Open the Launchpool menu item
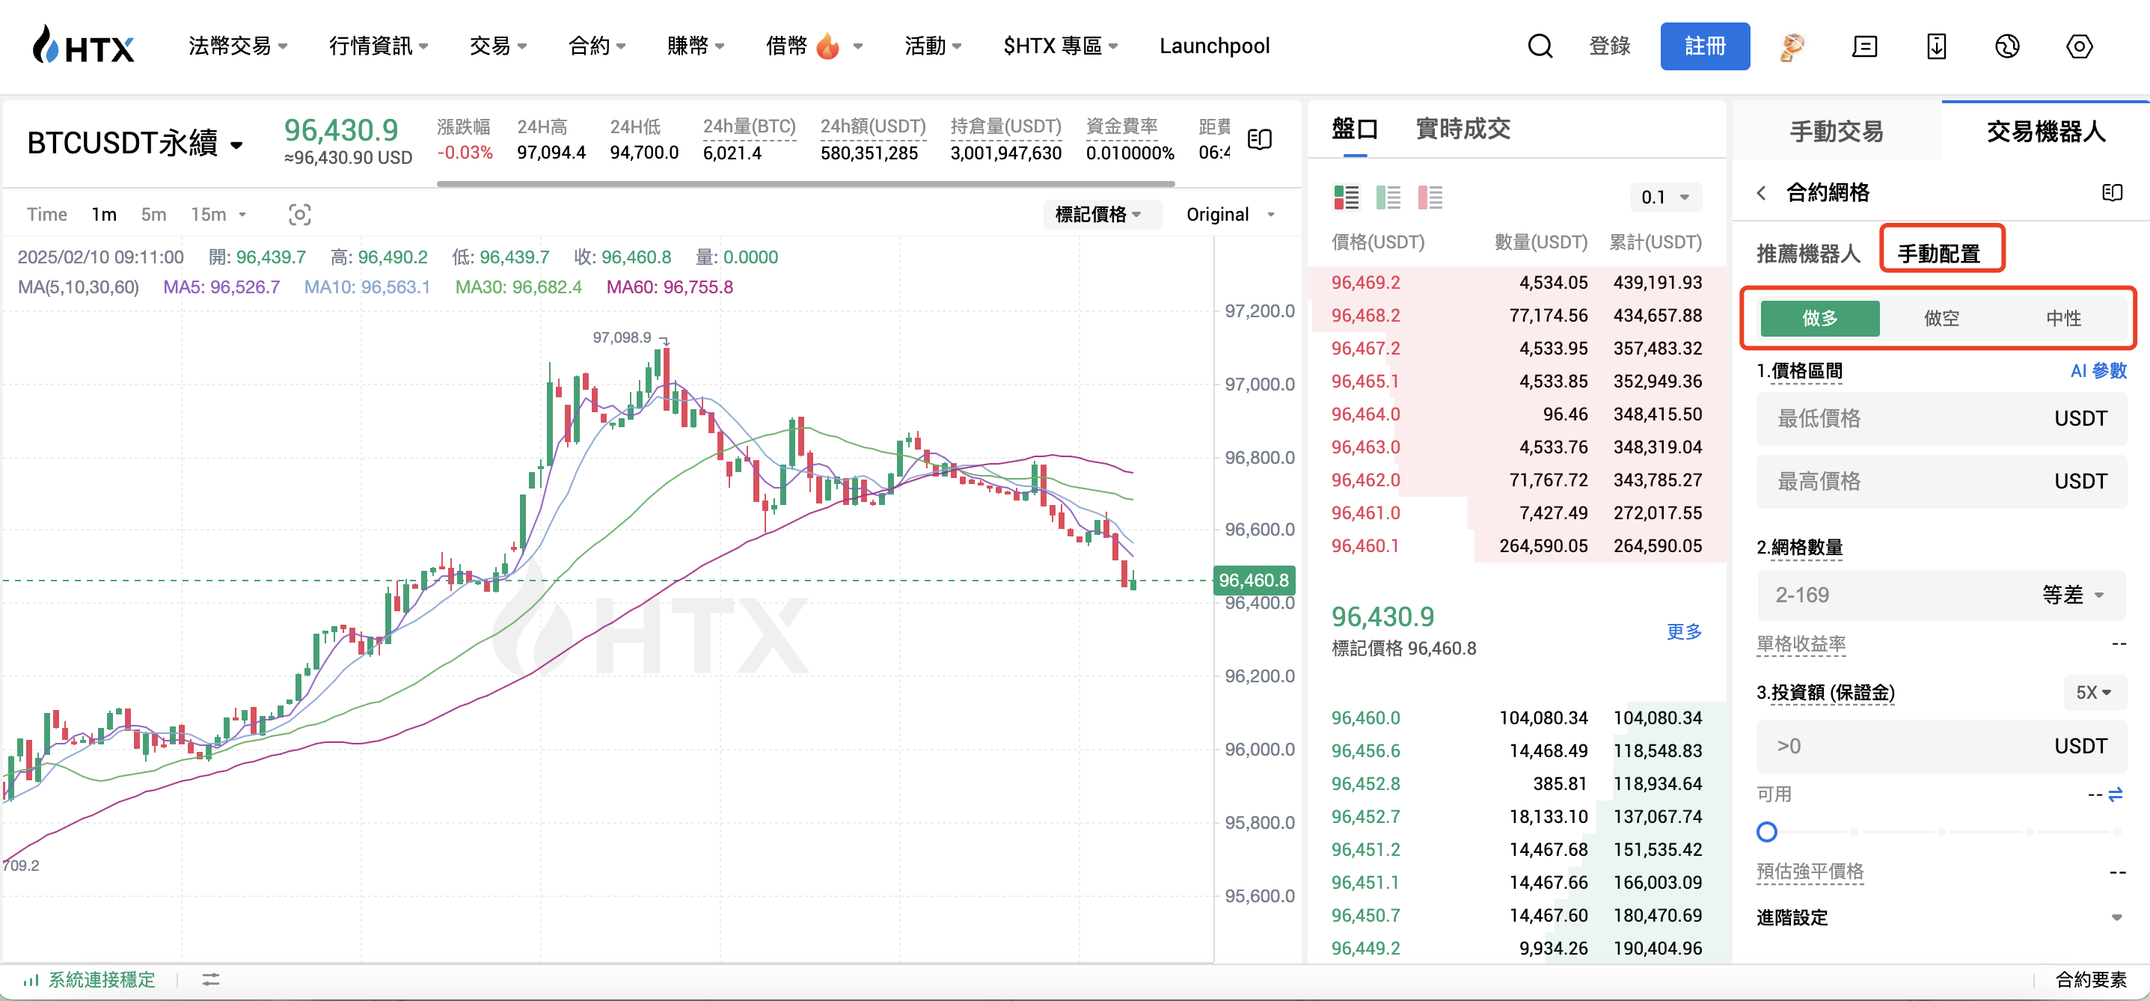 point(1214,46)
